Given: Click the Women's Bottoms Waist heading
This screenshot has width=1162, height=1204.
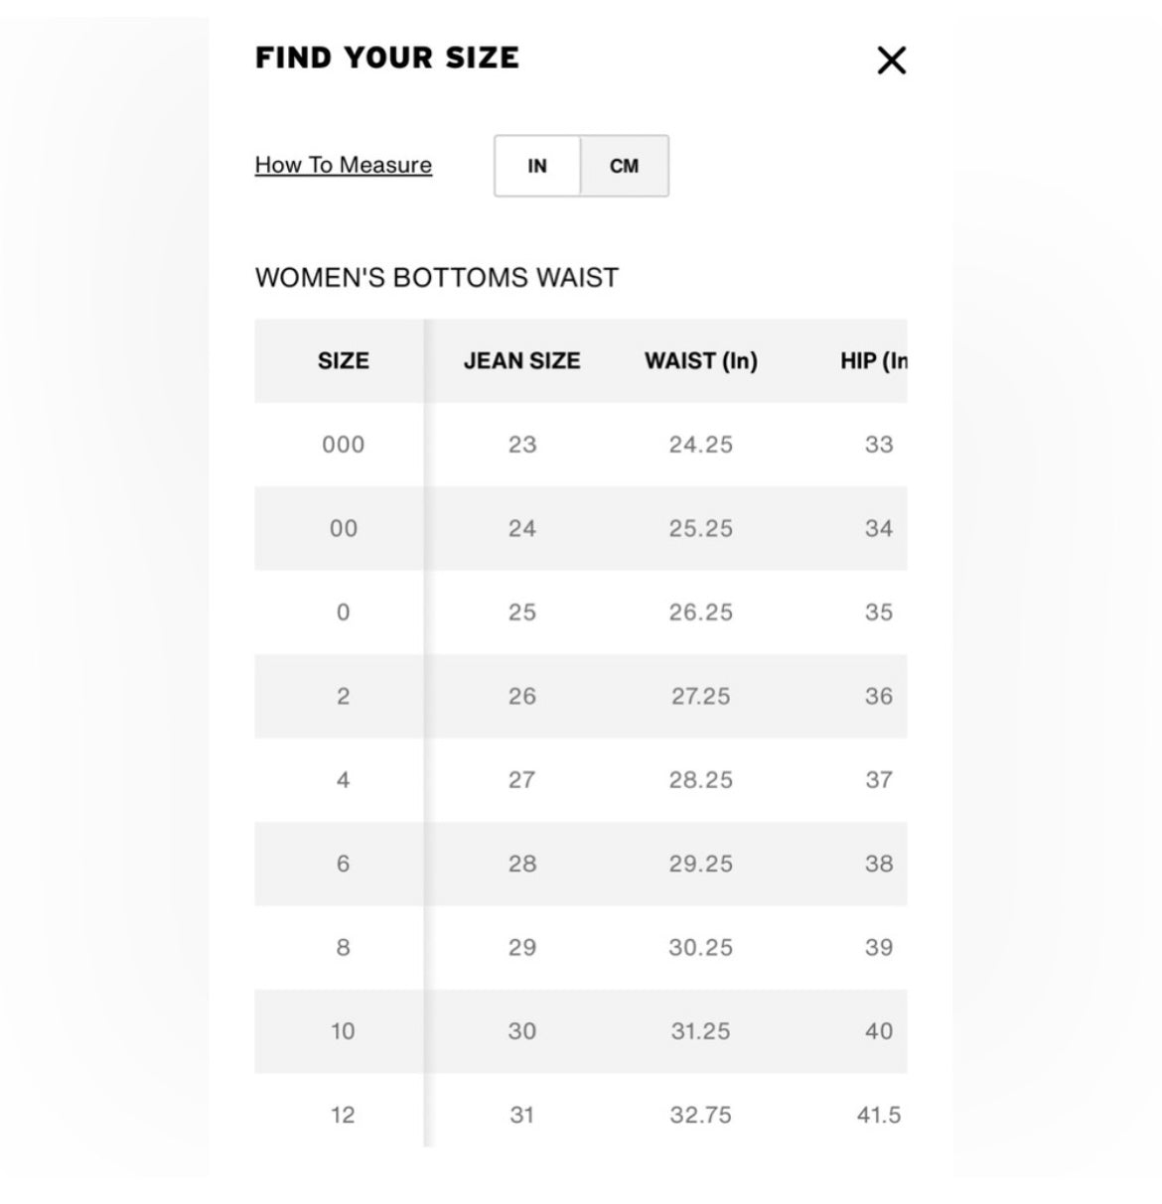Looking at the screenshot, I should tap(436, 278).
